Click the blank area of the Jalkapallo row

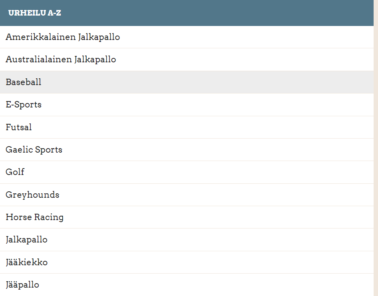click(x=210, y=240)
